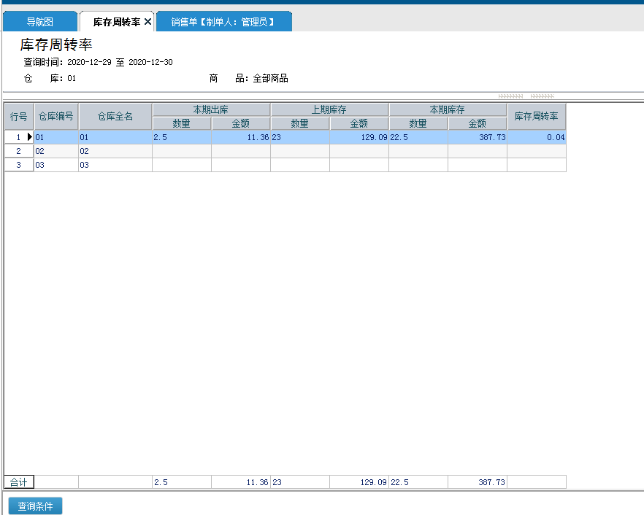644x515 pixels.
Task: Click the 11.36 value in the total row
Action: (241, 482)
